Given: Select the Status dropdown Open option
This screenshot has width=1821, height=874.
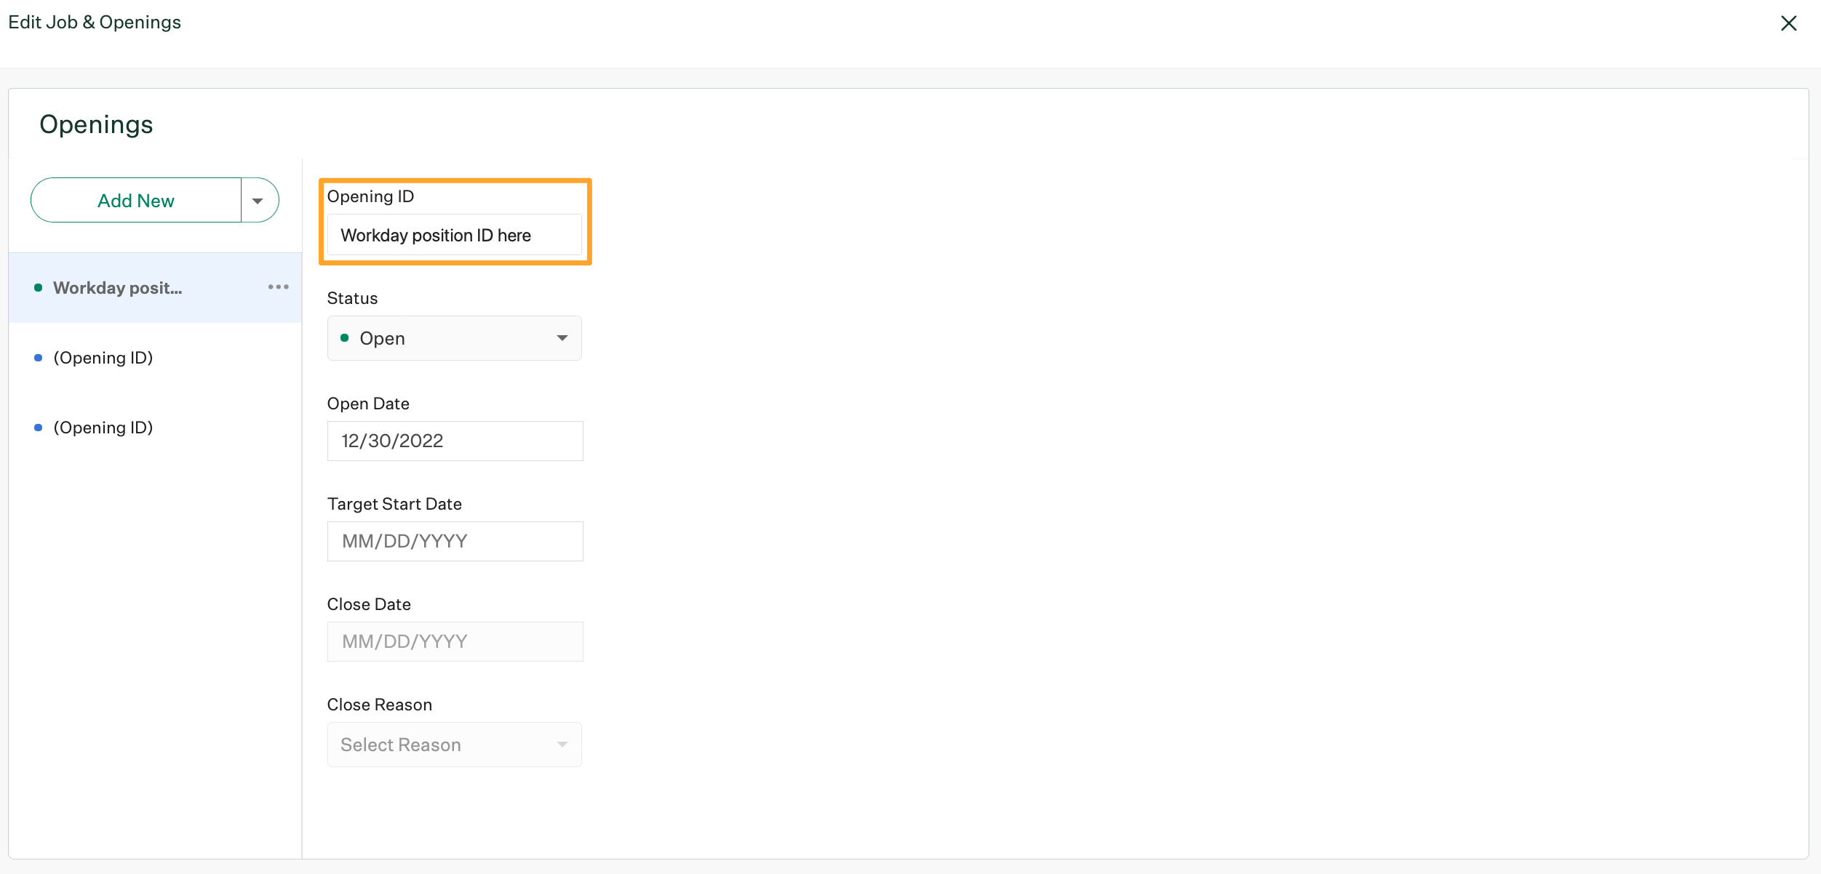Looking at the screenshot, I should (x=454, y=337).
